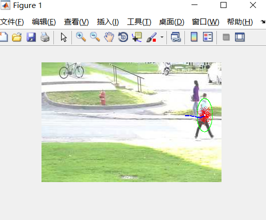Click the New Figure icon

[x=3, y=37]
